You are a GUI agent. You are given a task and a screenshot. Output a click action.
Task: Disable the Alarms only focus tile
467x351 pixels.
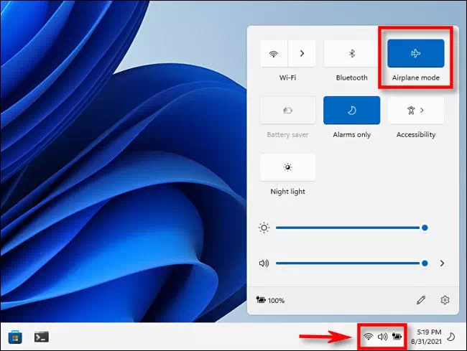(x=352, y=111)
